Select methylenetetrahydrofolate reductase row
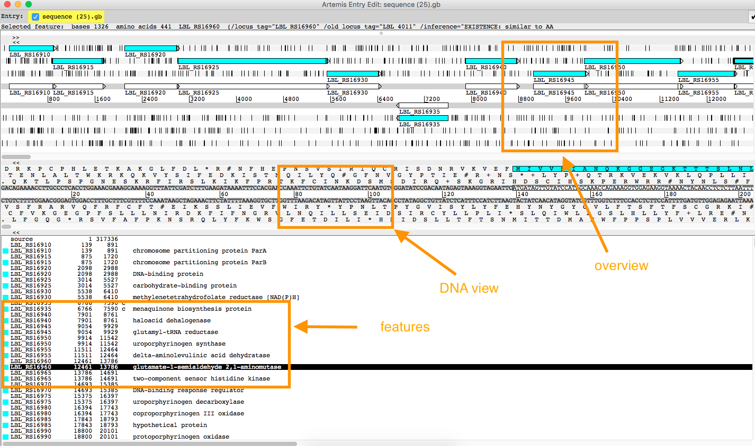Viewport: 755px width, 446px height. click(377, 298)
